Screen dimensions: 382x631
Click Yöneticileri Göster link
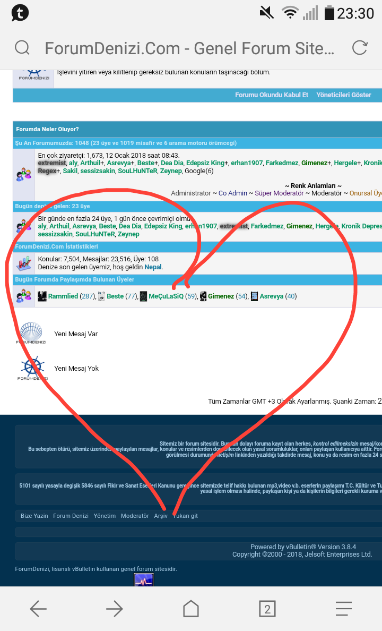tap(344, 95)
